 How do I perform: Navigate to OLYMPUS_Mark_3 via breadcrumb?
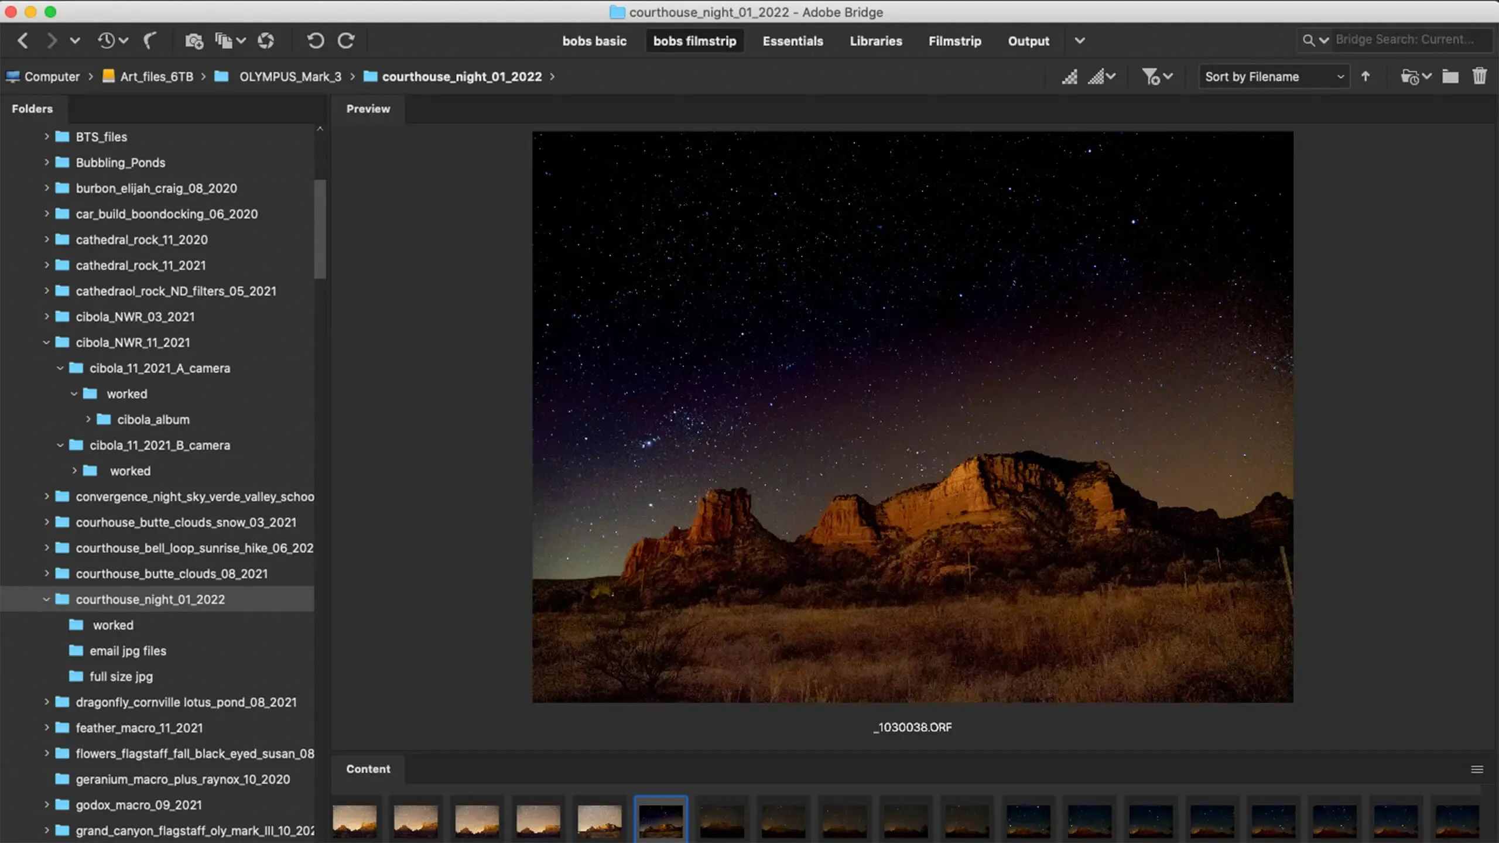coord(290,76)
